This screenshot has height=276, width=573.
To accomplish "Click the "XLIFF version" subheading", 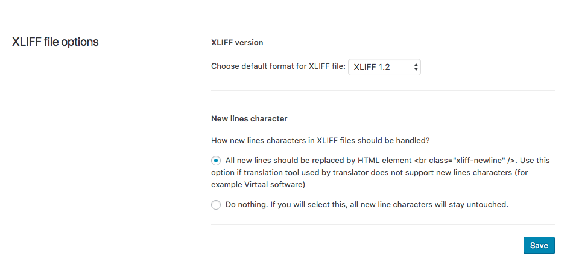I will tap(237, 43).
